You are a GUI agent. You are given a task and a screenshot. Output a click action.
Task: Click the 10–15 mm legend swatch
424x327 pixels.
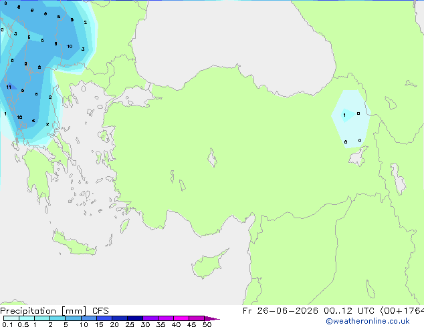tap(88, 318)
